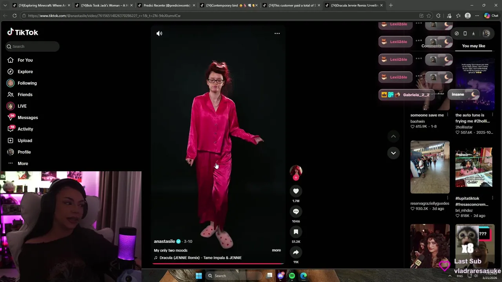
Task: Open Spotify from the taskbar
Action: tap(292, 276)
